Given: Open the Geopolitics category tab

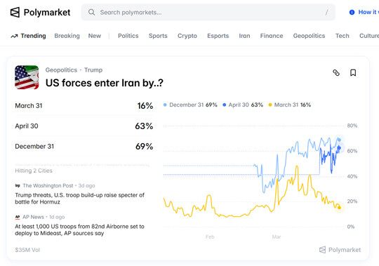Looking at the screenshot, I should (x=309, y=36).
